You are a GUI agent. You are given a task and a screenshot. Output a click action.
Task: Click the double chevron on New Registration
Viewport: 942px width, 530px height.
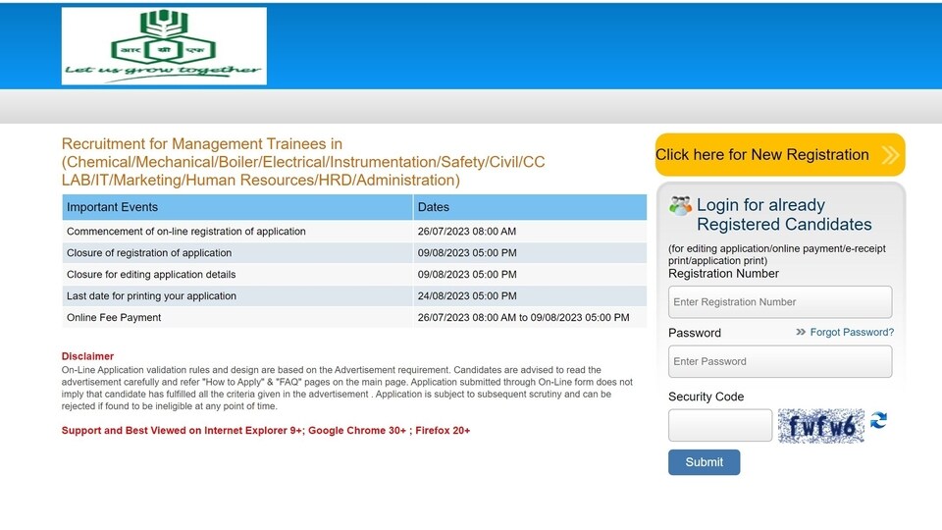point(890,155)
